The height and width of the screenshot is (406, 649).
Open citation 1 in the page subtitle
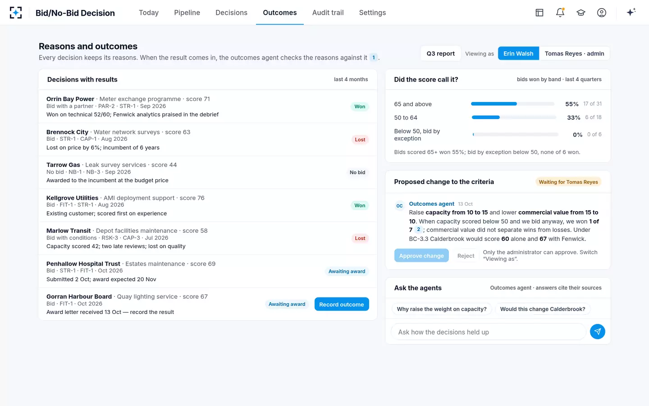pos(374,57)
